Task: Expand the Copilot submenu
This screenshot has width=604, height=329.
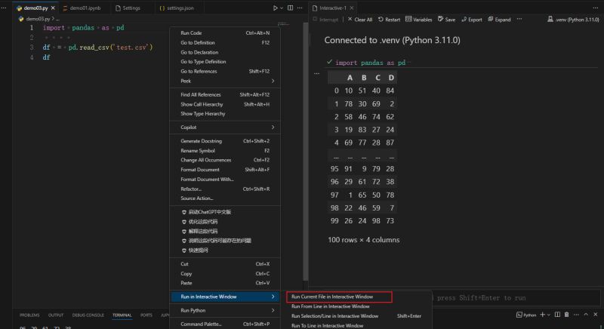Action: tap(225, 128)
